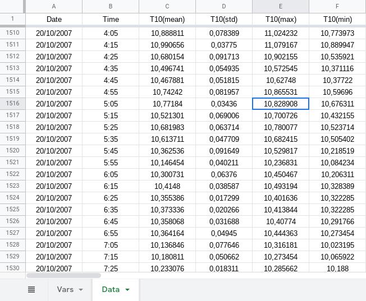The width and height of the screenshot is (366, 301).
Task: Click cell with value 10,37722
Action: pyautogui.click(x=337, y=80)
